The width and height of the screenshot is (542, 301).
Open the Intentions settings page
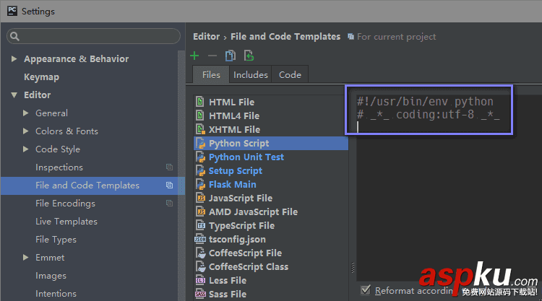[56, 293]
